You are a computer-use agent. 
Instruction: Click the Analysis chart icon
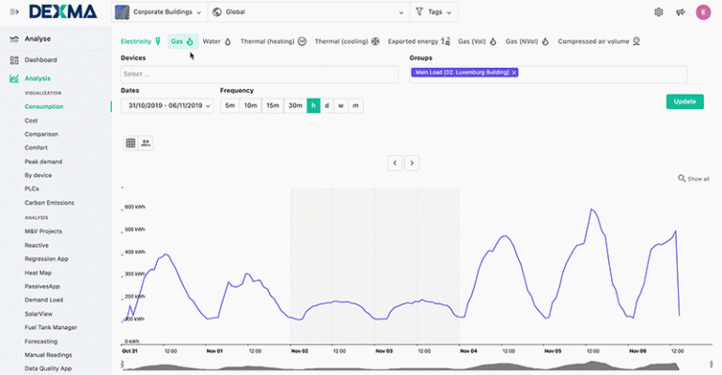(14, 79)
